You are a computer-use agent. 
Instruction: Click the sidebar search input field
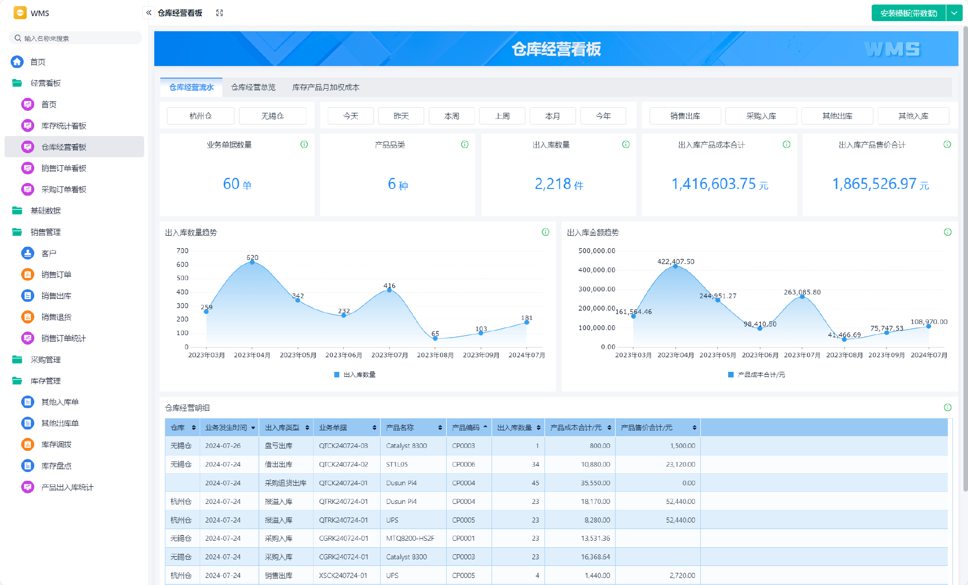(76, 38)
